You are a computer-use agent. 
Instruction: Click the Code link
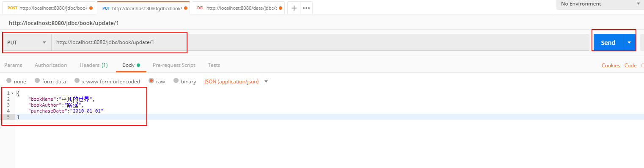pos(630,66)
